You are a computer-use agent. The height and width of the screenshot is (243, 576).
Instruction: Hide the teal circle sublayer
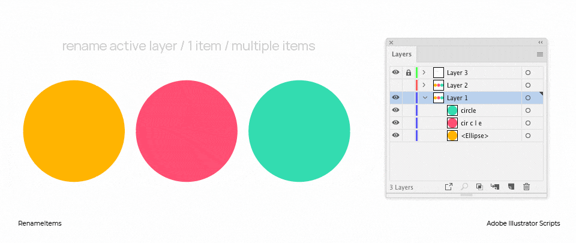[395, 110]
